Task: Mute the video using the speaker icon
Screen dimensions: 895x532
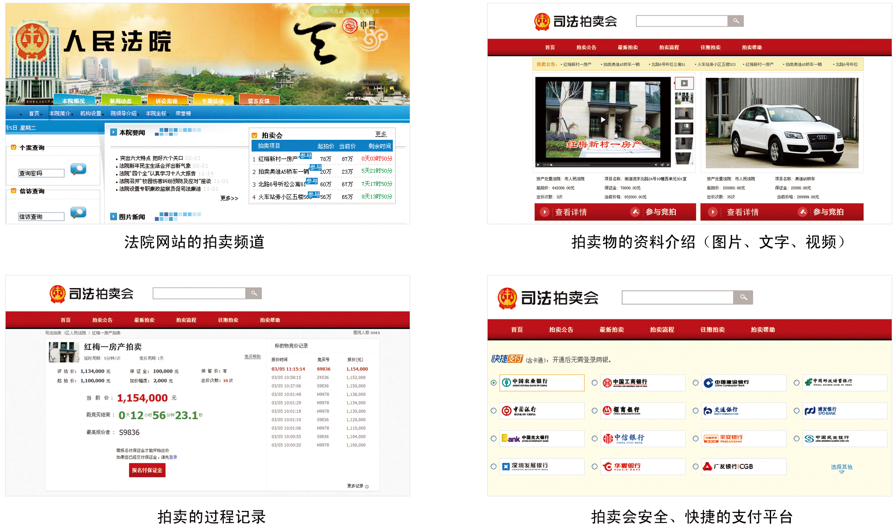Action: point(656,165)
